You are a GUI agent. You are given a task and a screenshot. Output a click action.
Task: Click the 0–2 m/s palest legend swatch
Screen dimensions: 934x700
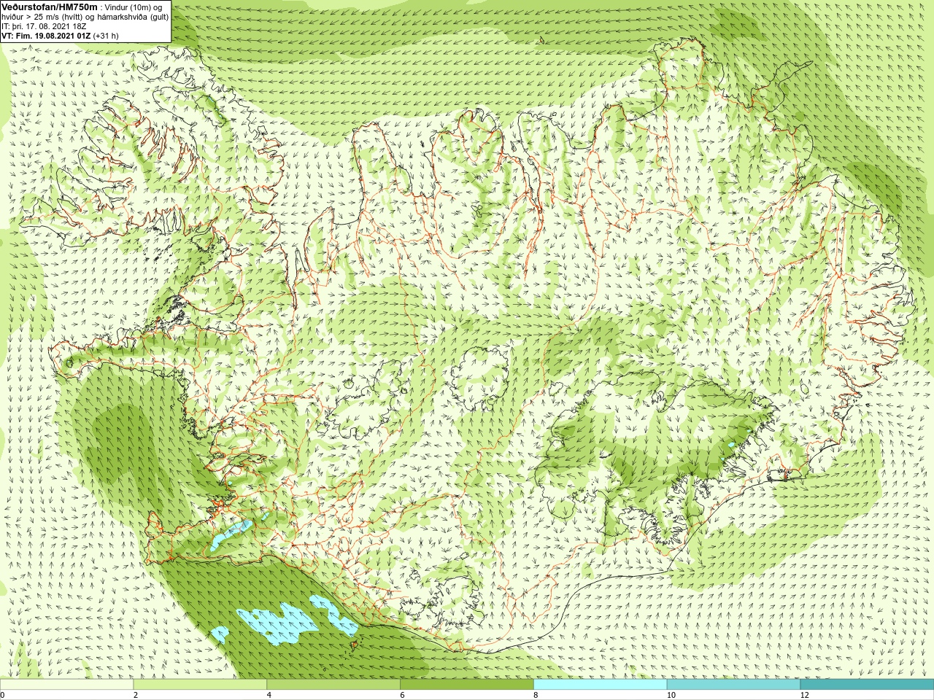point(66,685)
